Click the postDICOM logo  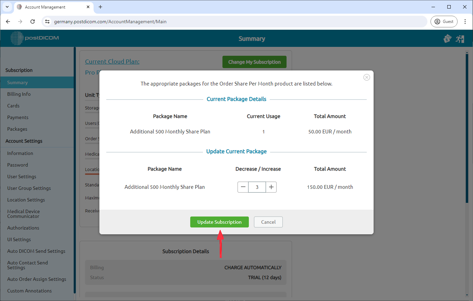click(34, 38)
